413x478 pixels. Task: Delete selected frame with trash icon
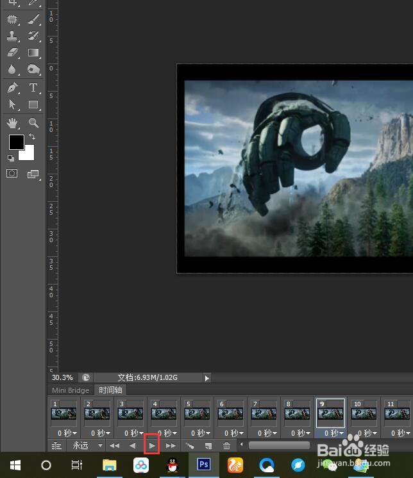point(226,446)
